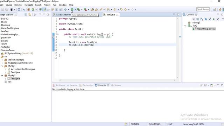Image resolution: width=224 pixels, height=126 pixels.
Task: Switch to the Servers tab
Action: 116,85
